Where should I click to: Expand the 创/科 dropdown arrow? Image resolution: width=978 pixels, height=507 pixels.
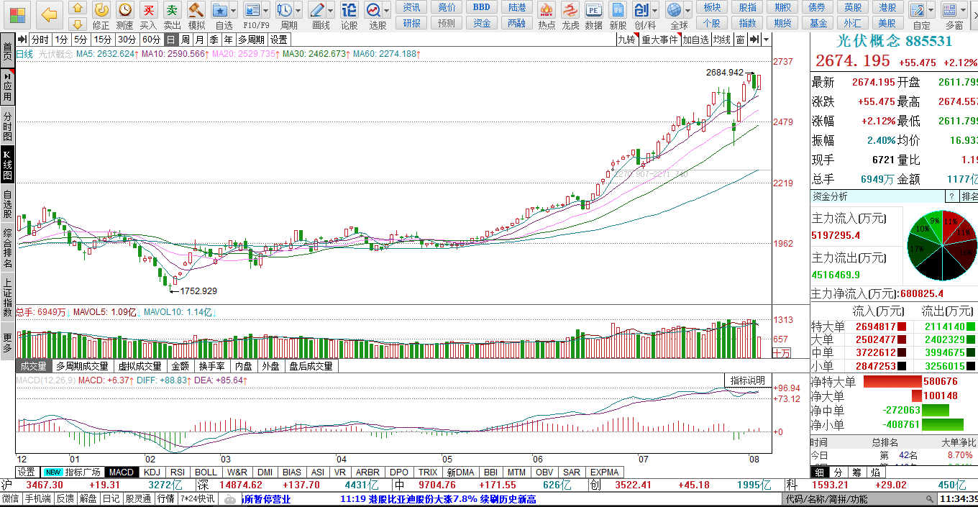(x=655, y=11)
